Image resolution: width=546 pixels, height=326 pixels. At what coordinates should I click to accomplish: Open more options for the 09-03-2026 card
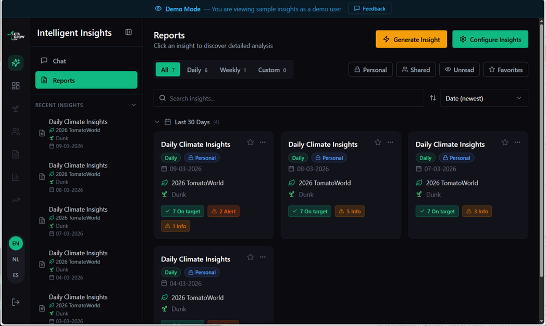[263, 142]
